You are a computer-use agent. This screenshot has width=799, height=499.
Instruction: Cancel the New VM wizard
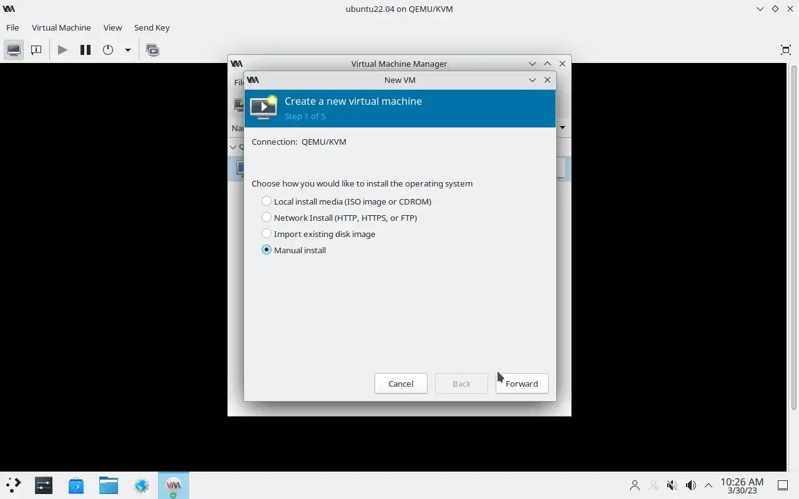point(401,384)
